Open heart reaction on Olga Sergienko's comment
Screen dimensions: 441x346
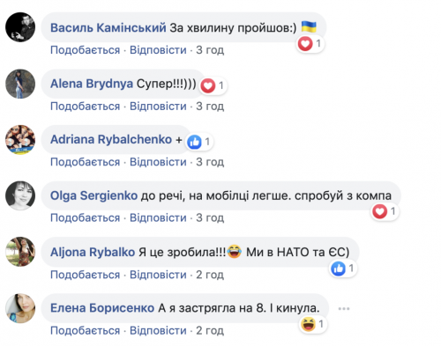pos(385,211)
